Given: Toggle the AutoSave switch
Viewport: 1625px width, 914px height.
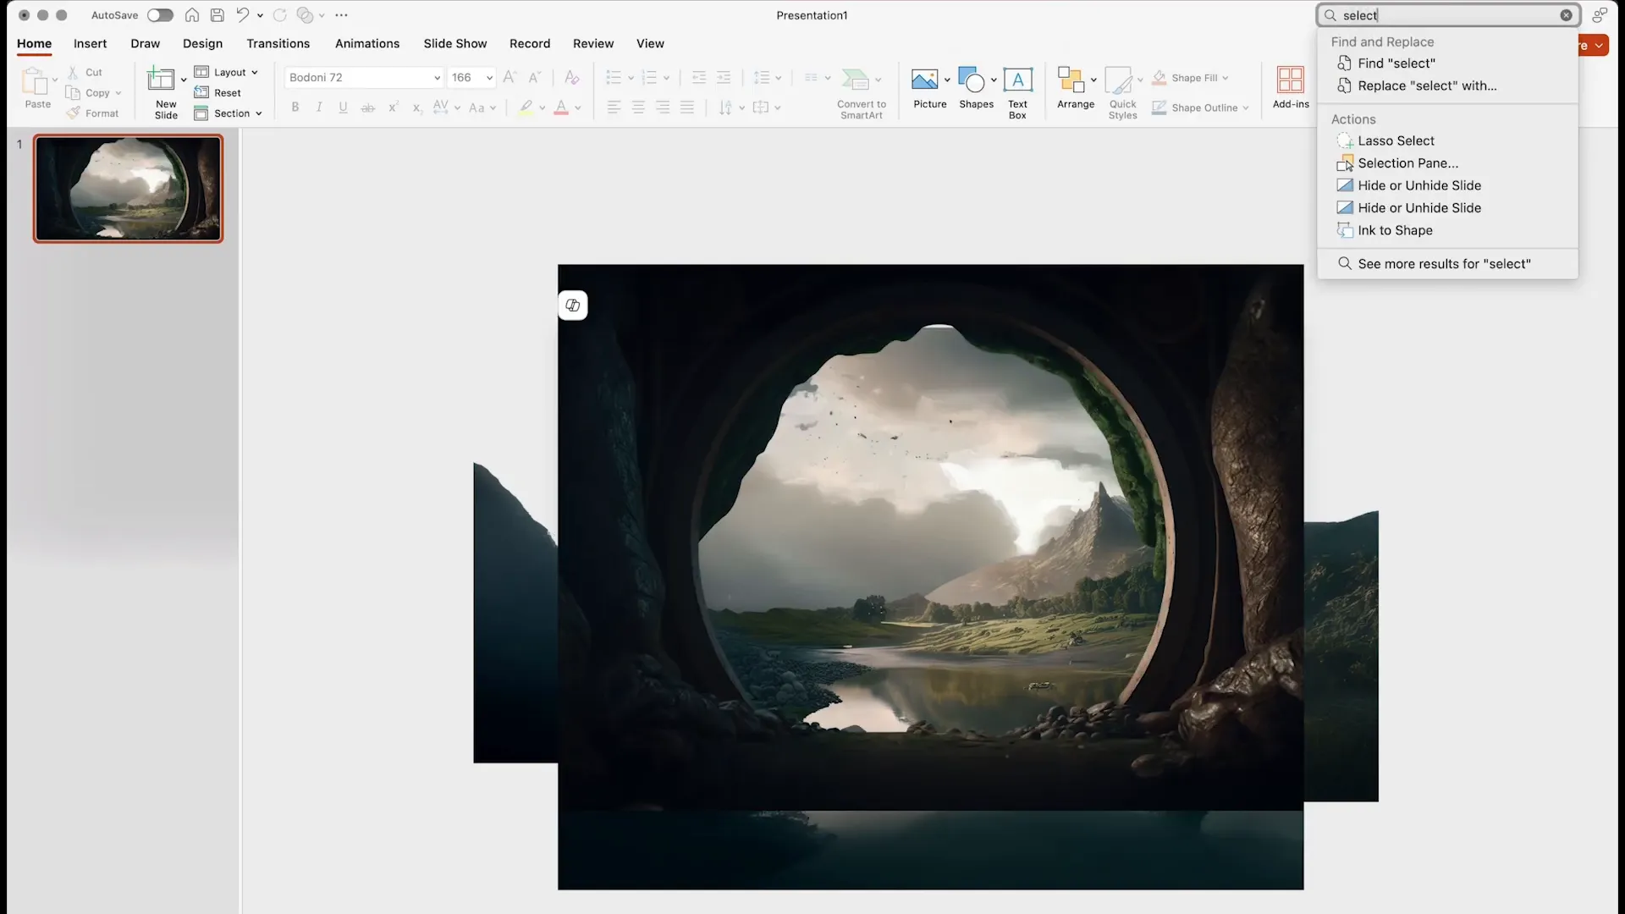Looking at the screenshot, I should pos(160,15).
